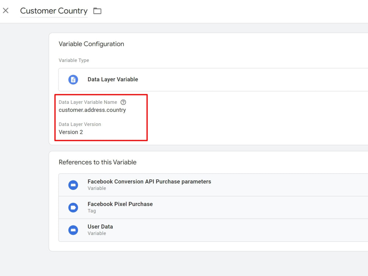Click the Variable Type label

pos(74,60)
